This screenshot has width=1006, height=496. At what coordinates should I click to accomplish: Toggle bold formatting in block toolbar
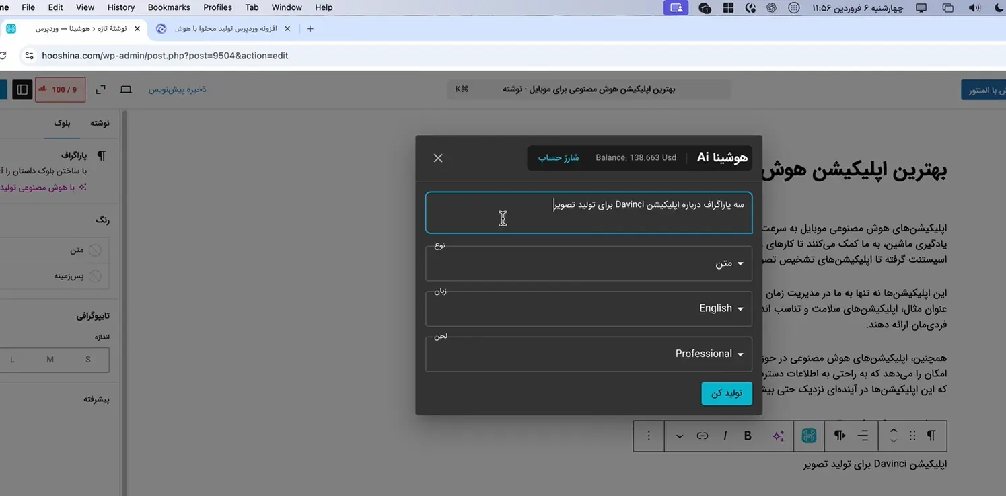[x=748, y=436]
